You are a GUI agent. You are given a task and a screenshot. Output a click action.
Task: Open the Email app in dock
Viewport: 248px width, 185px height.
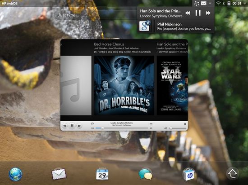coord(59,174)
